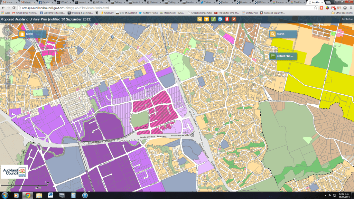The height and width of the screenshot is (199, 354).
Task: Click the brown location pin icon
Action: [x=234, y=19]
